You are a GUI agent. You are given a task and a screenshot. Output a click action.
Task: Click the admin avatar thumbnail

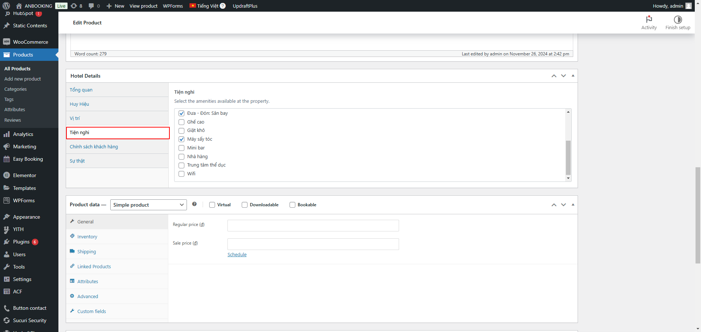click(689, 6)
